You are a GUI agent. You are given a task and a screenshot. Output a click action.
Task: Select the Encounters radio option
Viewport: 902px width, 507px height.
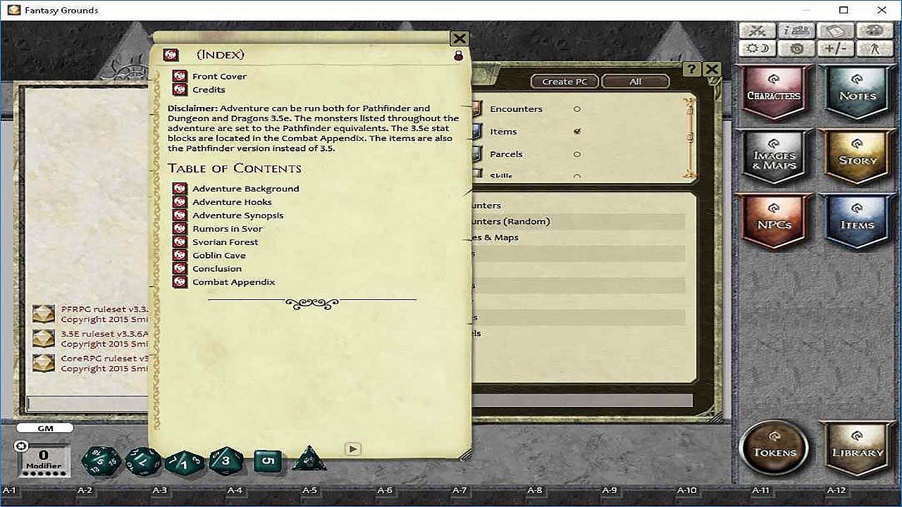click(577, 109)
